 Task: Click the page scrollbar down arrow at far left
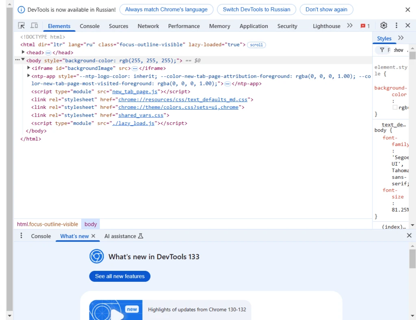[x=10, y=316]
